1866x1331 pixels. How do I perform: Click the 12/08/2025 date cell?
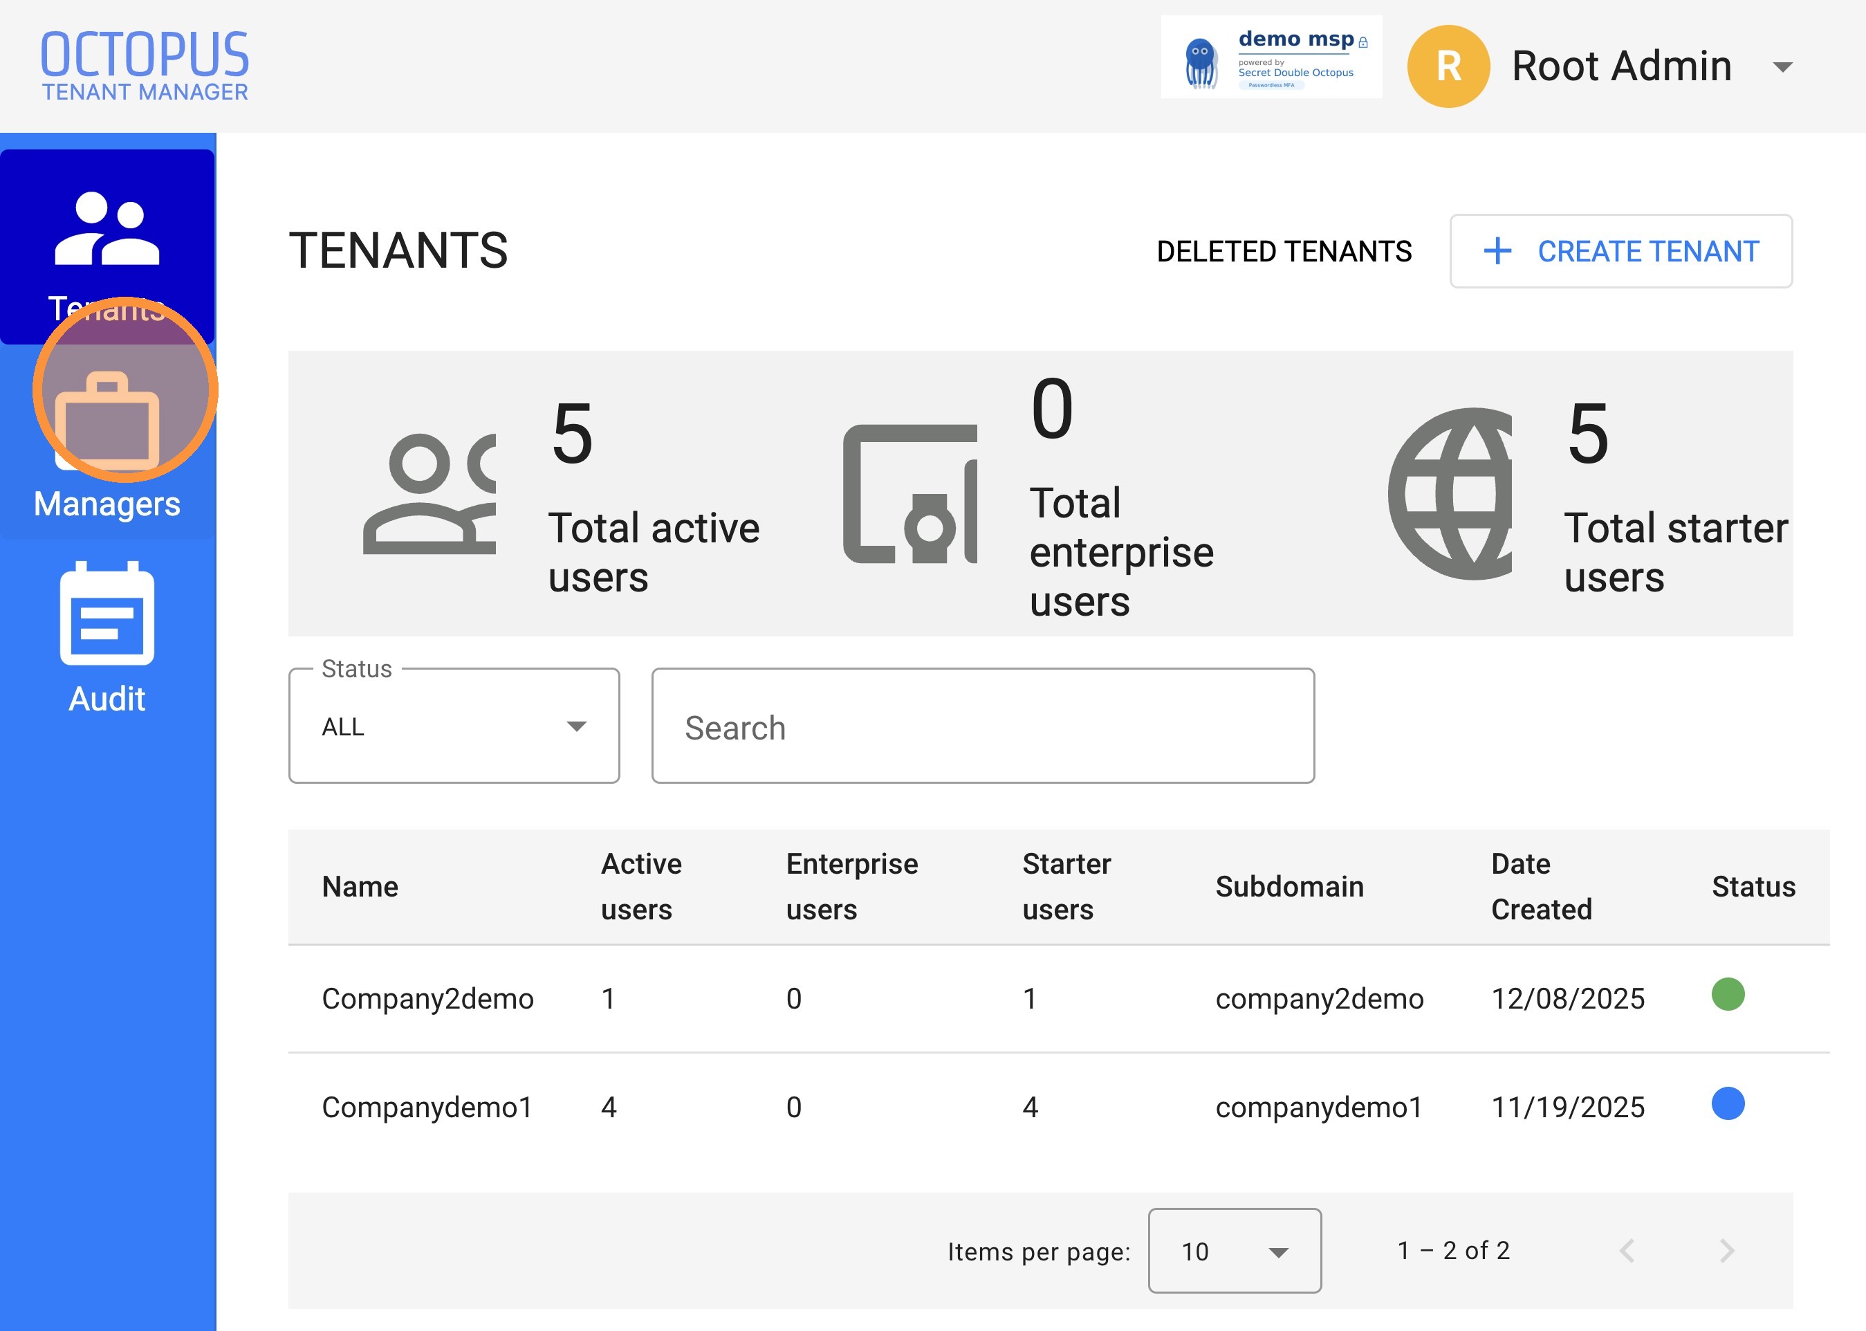click(1568, 999)
